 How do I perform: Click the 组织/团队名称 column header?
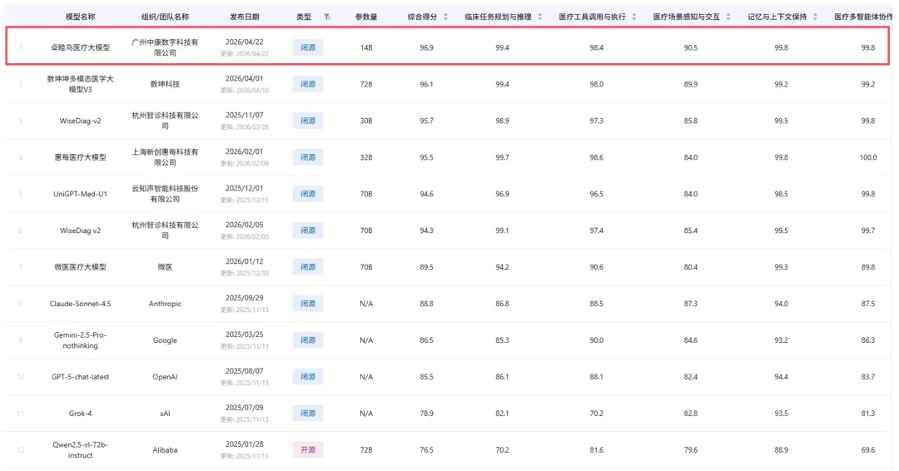point(165,17)
